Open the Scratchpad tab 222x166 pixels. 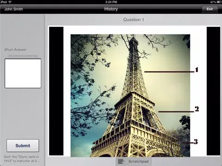click(x=134, y=161)
